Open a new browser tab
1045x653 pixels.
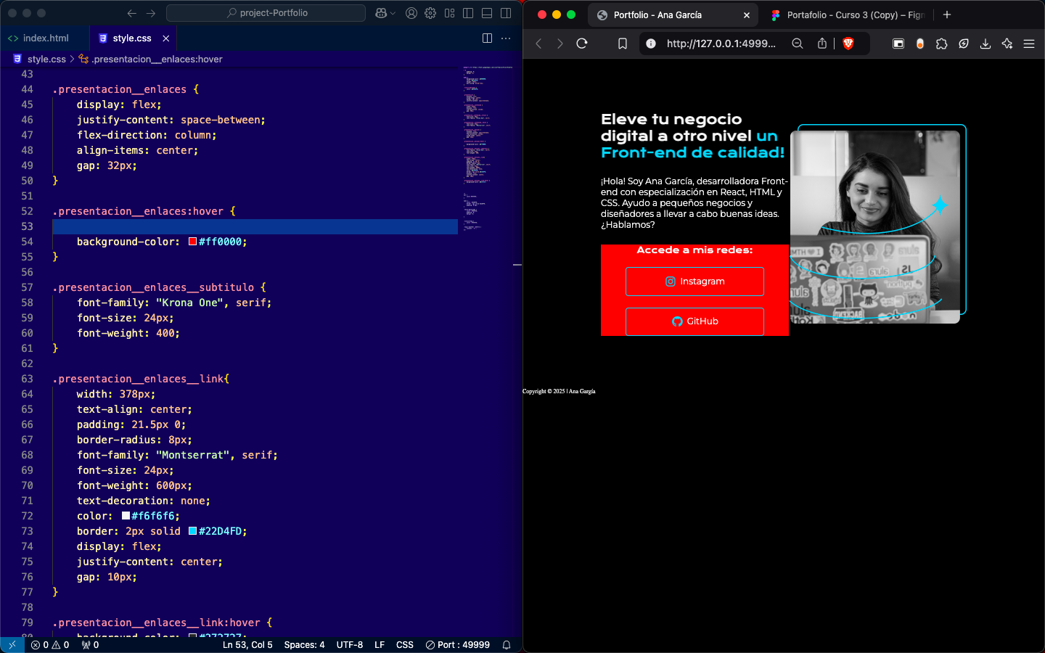tap(947, 15)
